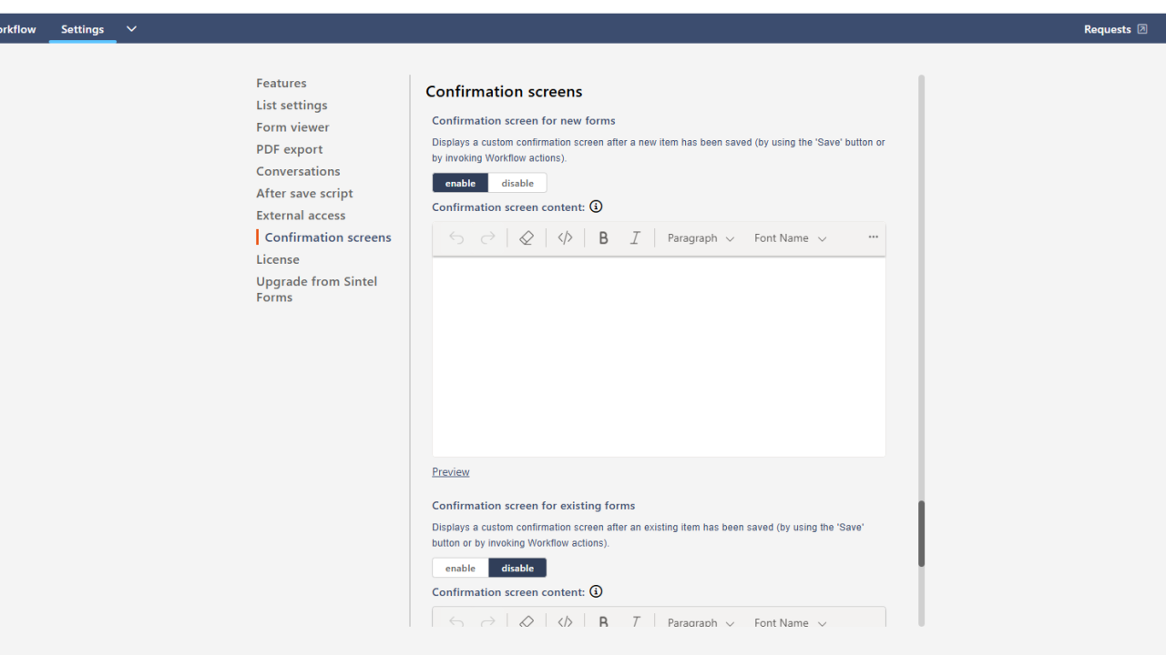Click inside the confirmation content editor area
Image resolution: width=1166 pixels, height=655 pixels.
pos(659,357)
